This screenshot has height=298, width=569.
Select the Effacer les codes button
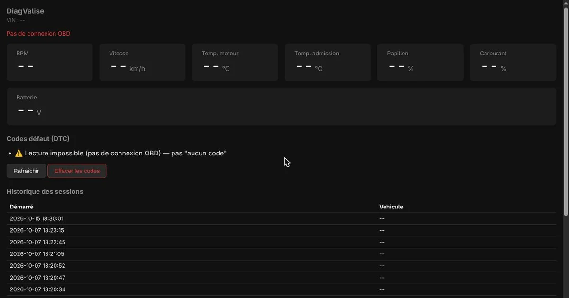tap(77, 171)
